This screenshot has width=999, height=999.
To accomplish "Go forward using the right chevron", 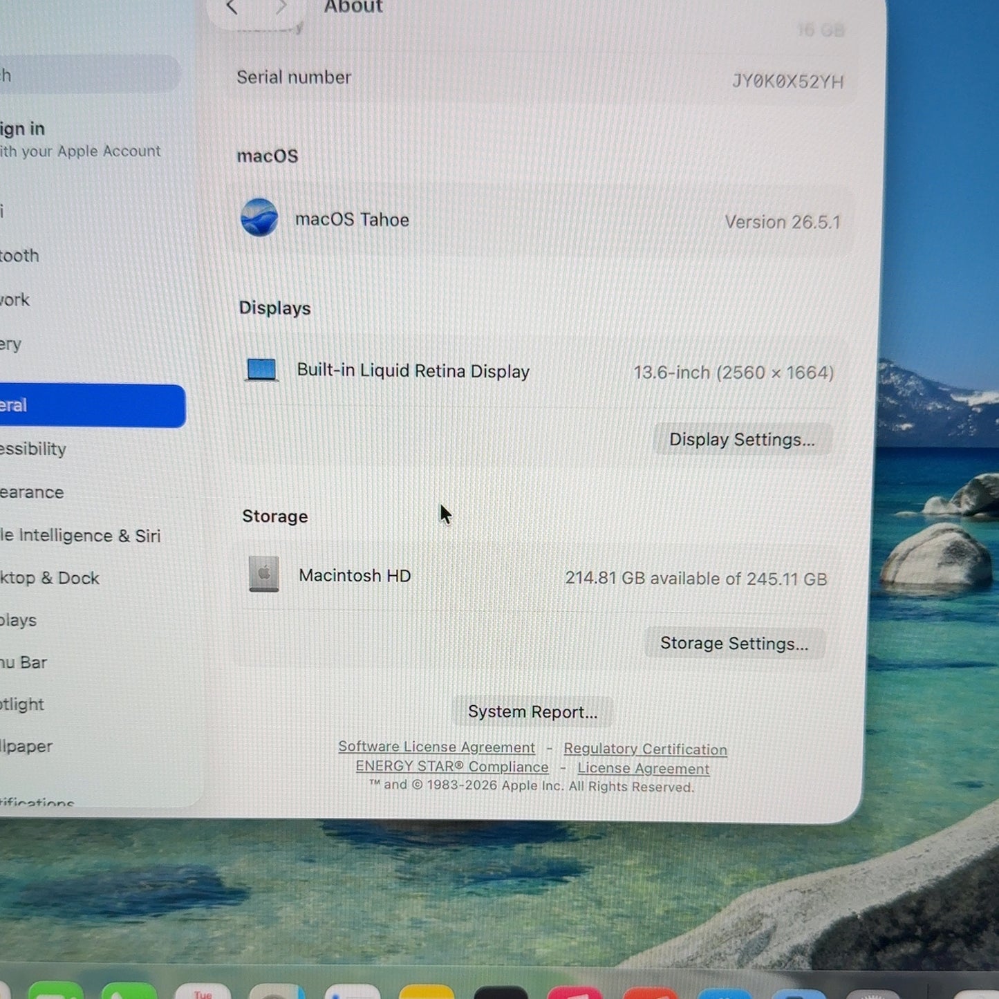I will [x=281, y=7].
